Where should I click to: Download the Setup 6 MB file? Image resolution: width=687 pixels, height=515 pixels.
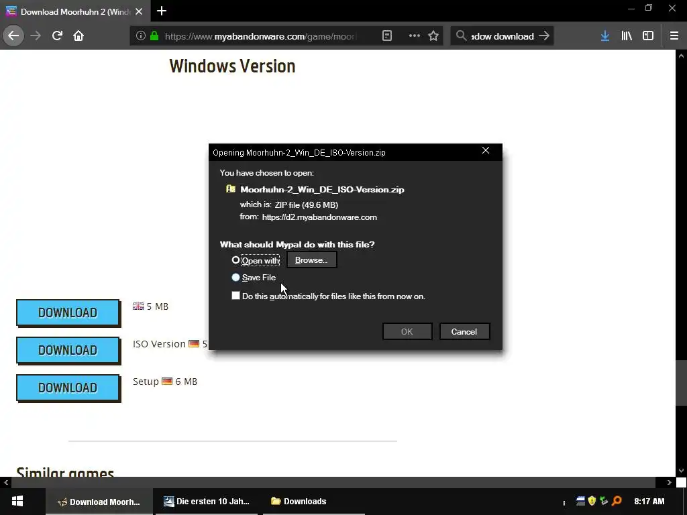(x=68, y=388)
